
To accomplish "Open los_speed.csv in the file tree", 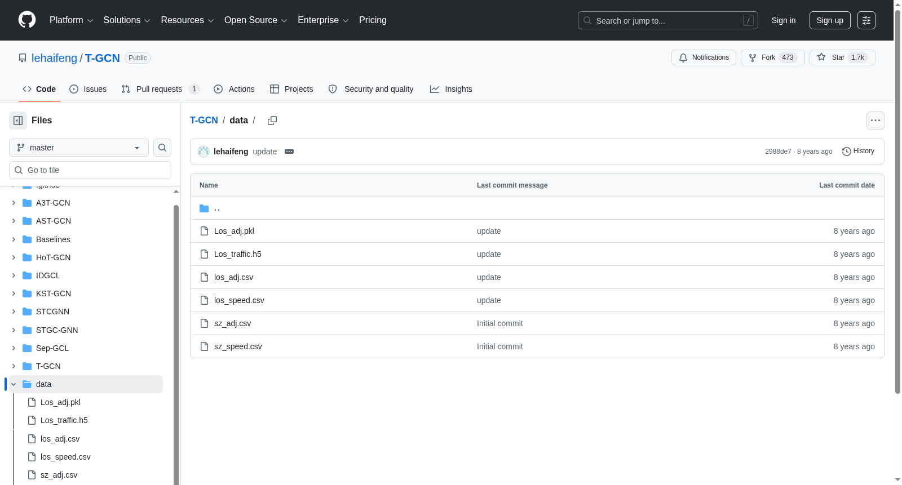I will (x=65, y=457).
